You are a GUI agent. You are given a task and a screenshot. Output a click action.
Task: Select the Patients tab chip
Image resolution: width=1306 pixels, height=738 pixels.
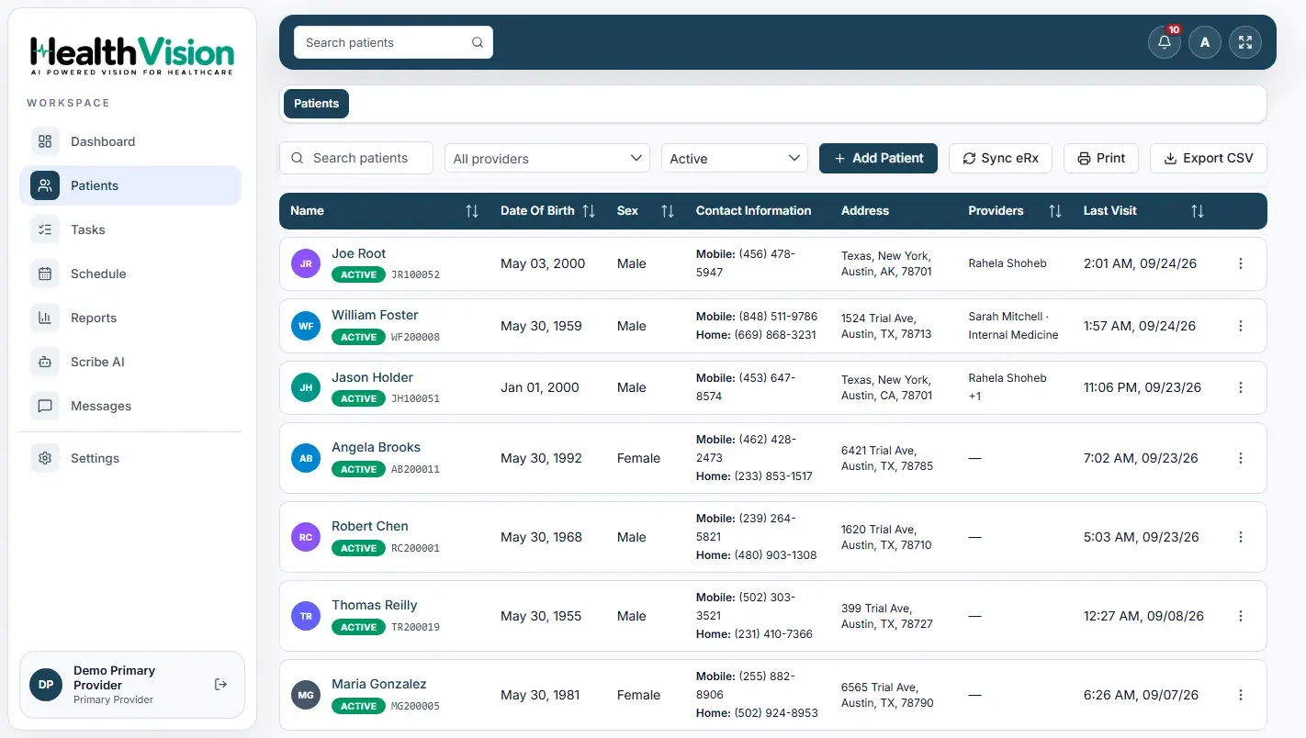pyautogui.click(x=316, y=104)
